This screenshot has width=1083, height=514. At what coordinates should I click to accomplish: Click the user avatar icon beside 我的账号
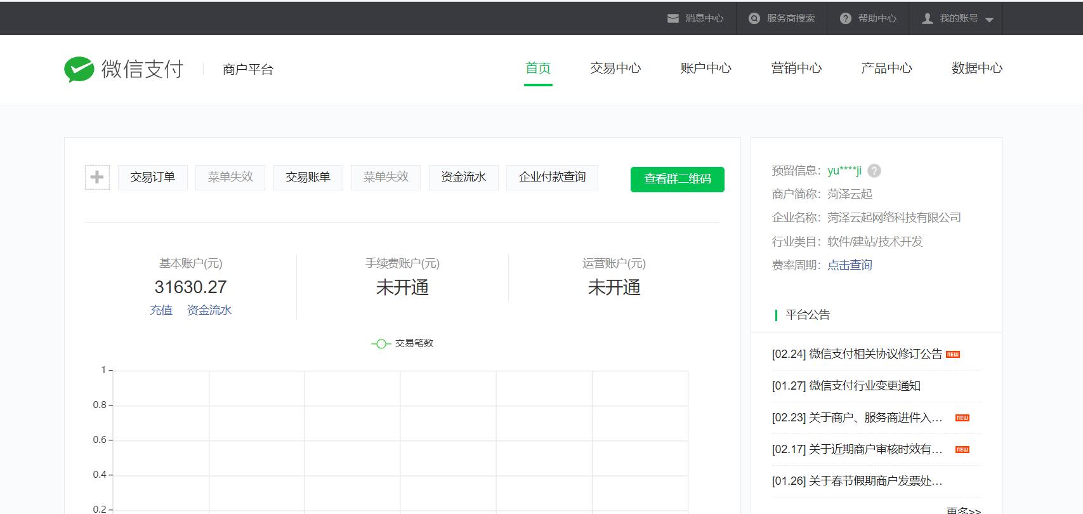tap(927, 18)
